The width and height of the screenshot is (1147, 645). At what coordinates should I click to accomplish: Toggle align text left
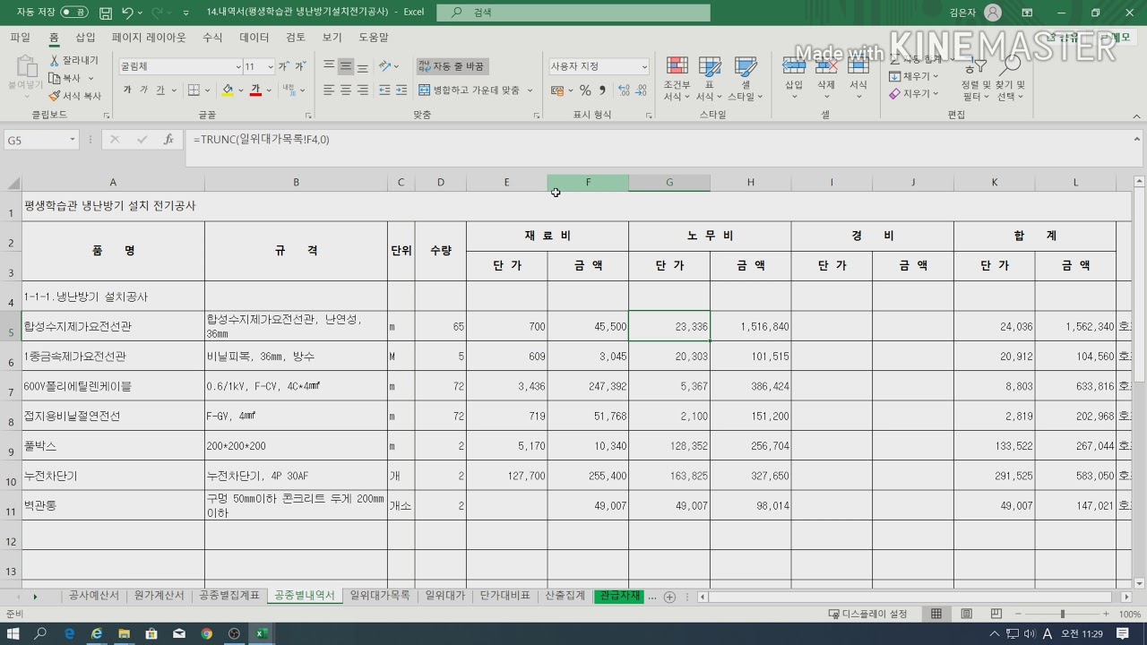click(329, 90)
